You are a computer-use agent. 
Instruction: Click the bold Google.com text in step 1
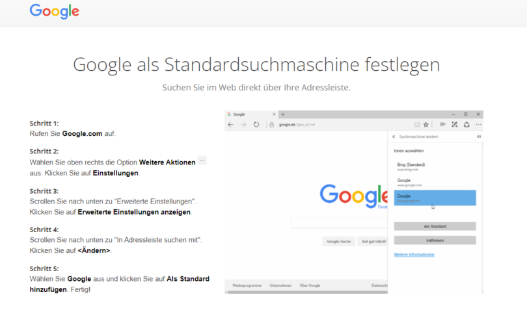tap(82, 133)
